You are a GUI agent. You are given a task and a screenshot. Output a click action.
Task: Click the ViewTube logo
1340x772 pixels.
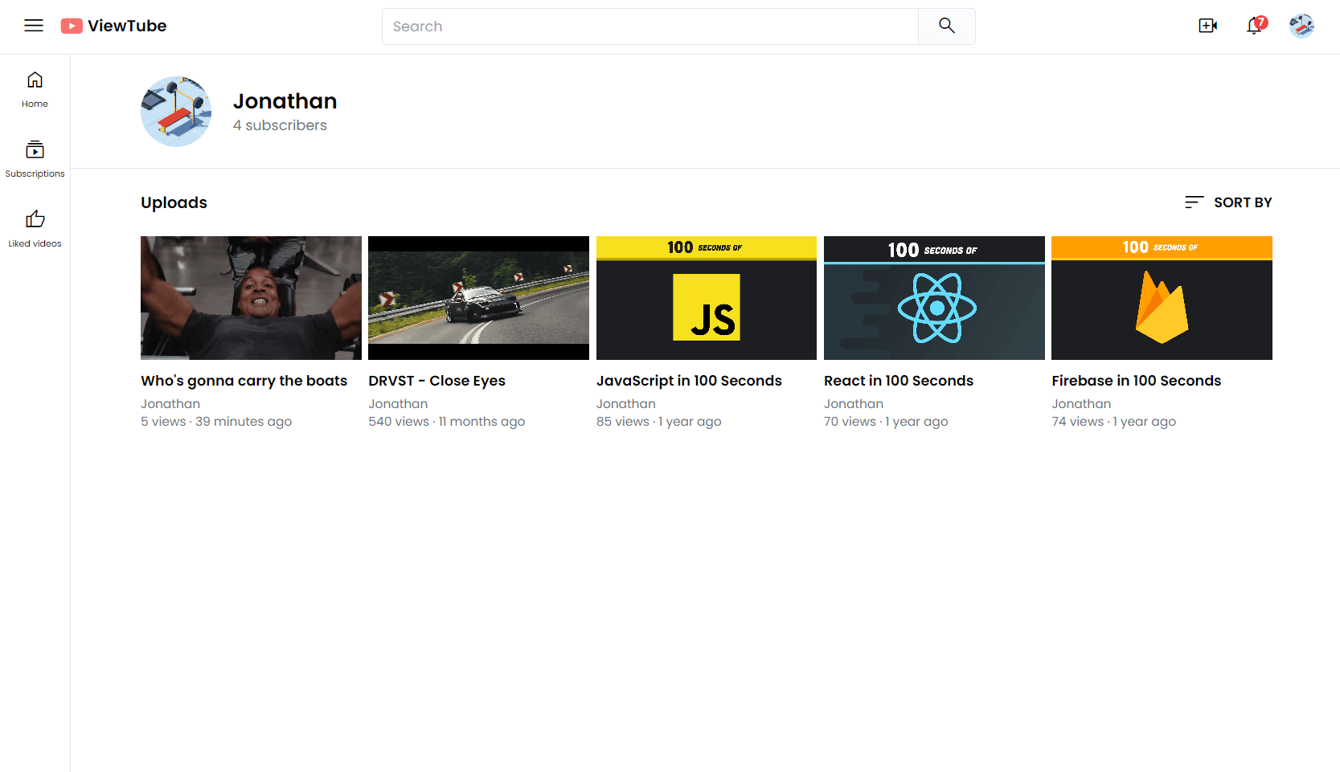113,26
